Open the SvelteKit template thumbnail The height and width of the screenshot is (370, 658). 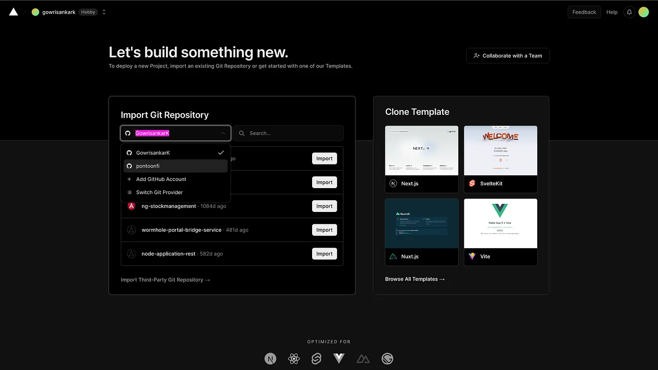(x=501, y=151)
